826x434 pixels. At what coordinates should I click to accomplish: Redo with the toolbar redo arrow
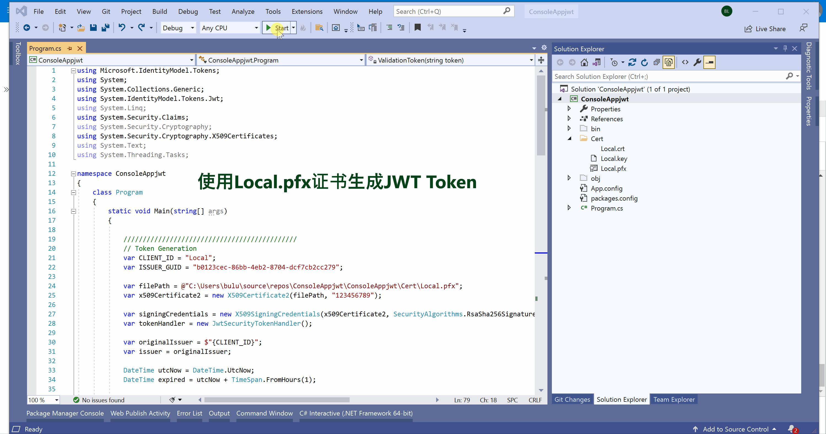tap(141, 28)
